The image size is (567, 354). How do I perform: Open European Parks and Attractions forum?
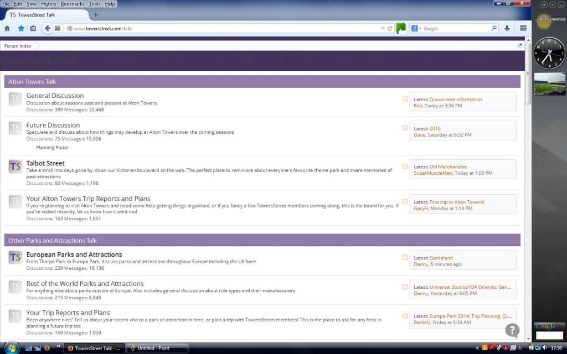pos(74,254)
